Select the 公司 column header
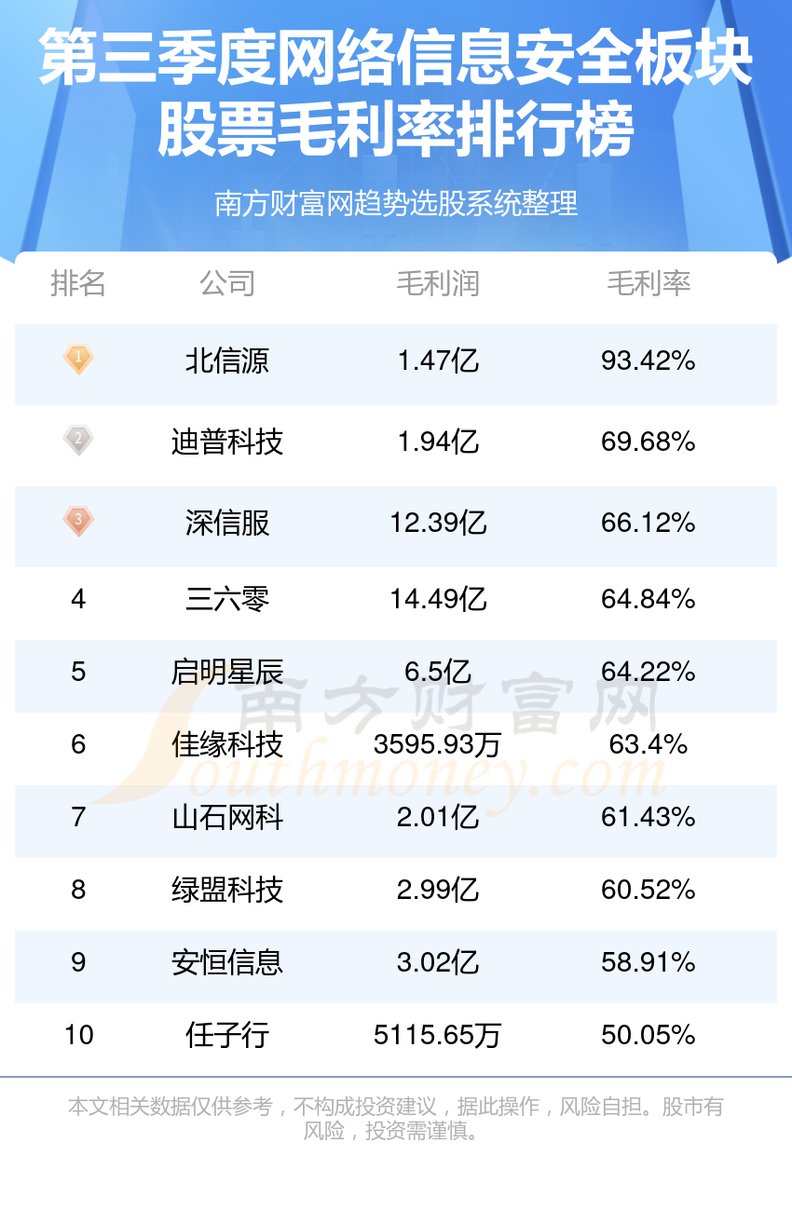This screenshot has height=1211, width=792. [227, 283]
